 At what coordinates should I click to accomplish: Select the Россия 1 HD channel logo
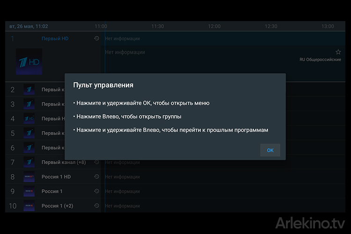click(x=29, y=177)
